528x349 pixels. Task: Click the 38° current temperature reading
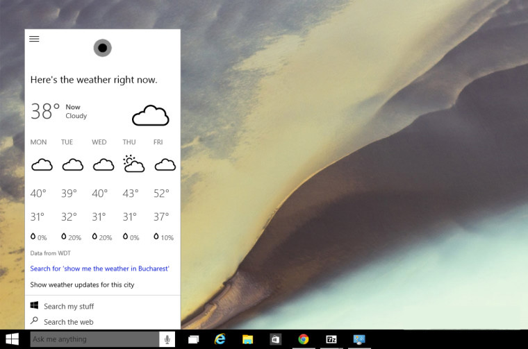pyautogui.click(x=45, y=111)
